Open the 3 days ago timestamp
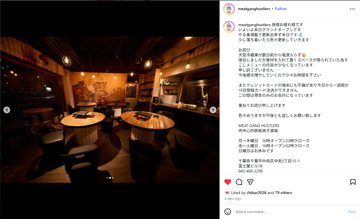Image resolution: width=360 pixels, height=219 pixels. click(x=233, y=198)
